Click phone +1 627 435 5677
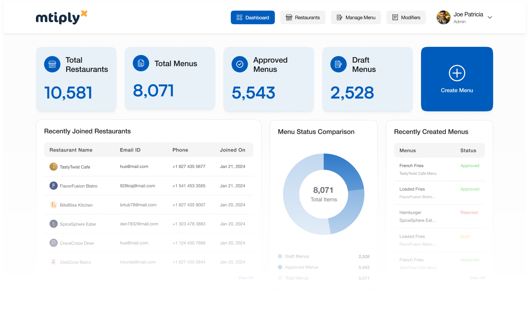Screen dimensions: 529x321 [x=189, y=167]
